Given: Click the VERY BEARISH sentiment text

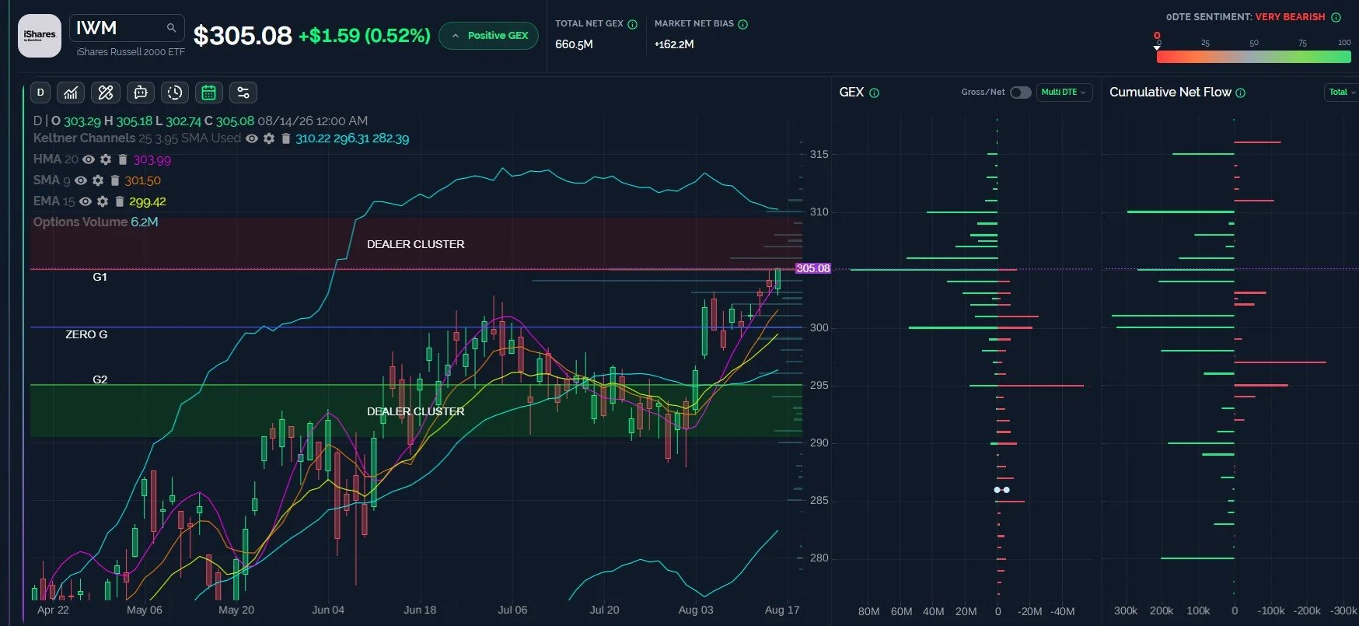Looking at the screenshot, I should tap(1290, 17).
